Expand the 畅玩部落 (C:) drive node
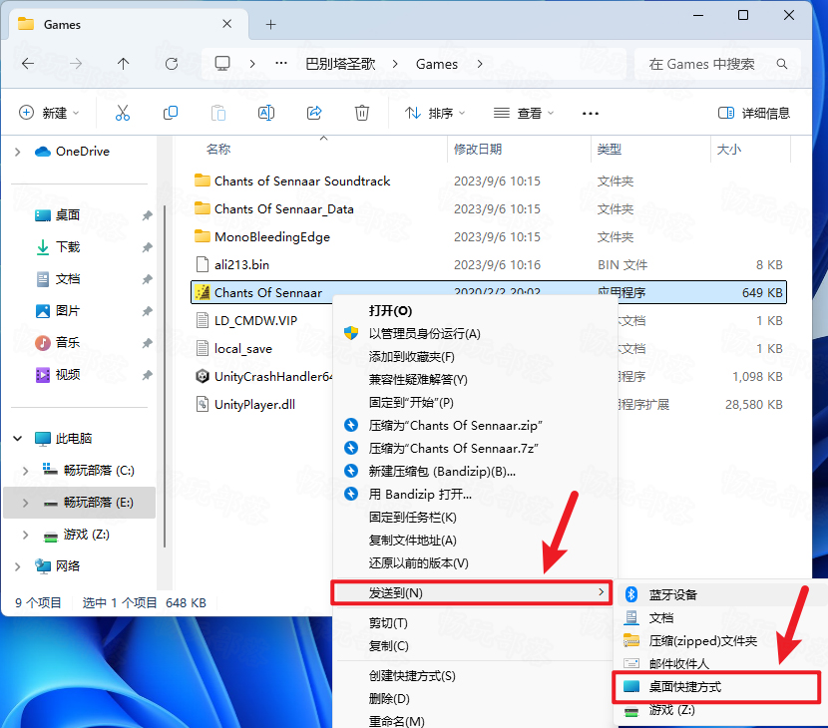 (x=25, y=471)
